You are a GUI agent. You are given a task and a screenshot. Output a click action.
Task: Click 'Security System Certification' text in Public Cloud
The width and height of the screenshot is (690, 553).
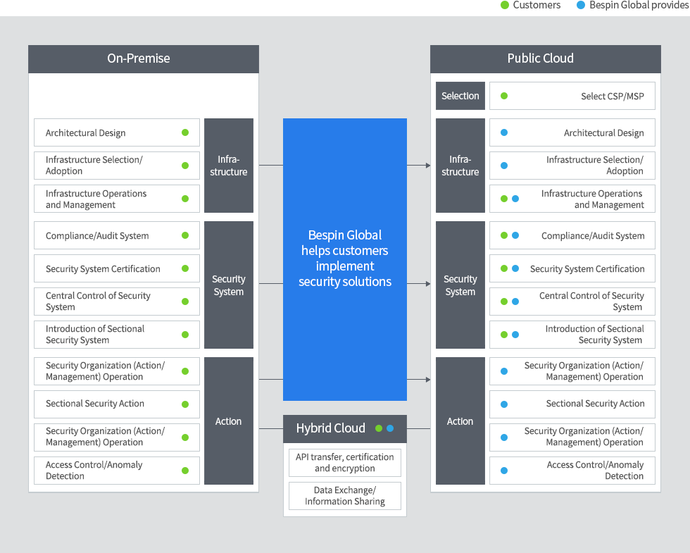587,269
